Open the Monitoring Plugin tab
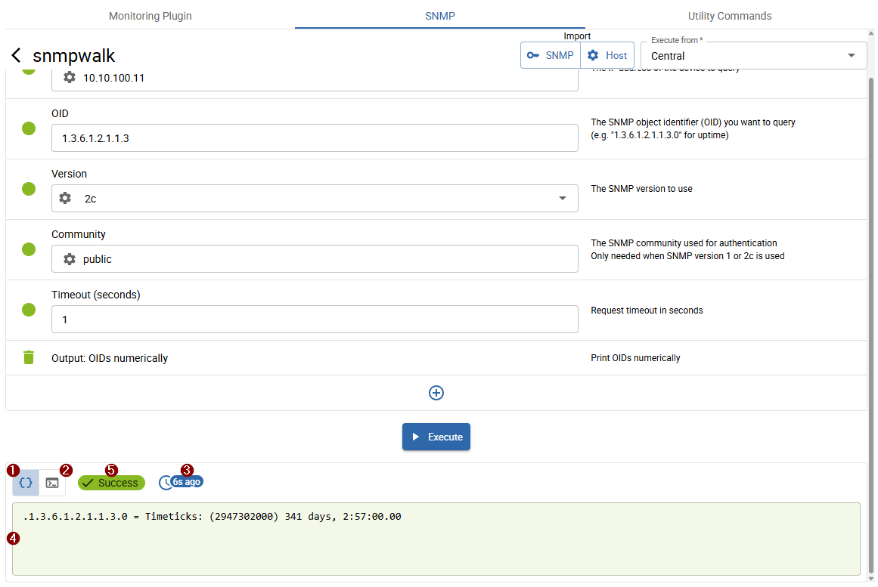Screen dimensions: 878x587 150,16
